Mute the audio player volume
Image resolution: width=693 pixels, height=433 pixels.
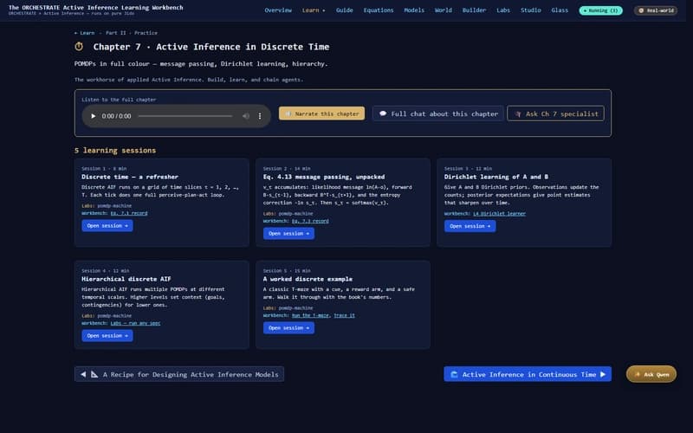246,116
